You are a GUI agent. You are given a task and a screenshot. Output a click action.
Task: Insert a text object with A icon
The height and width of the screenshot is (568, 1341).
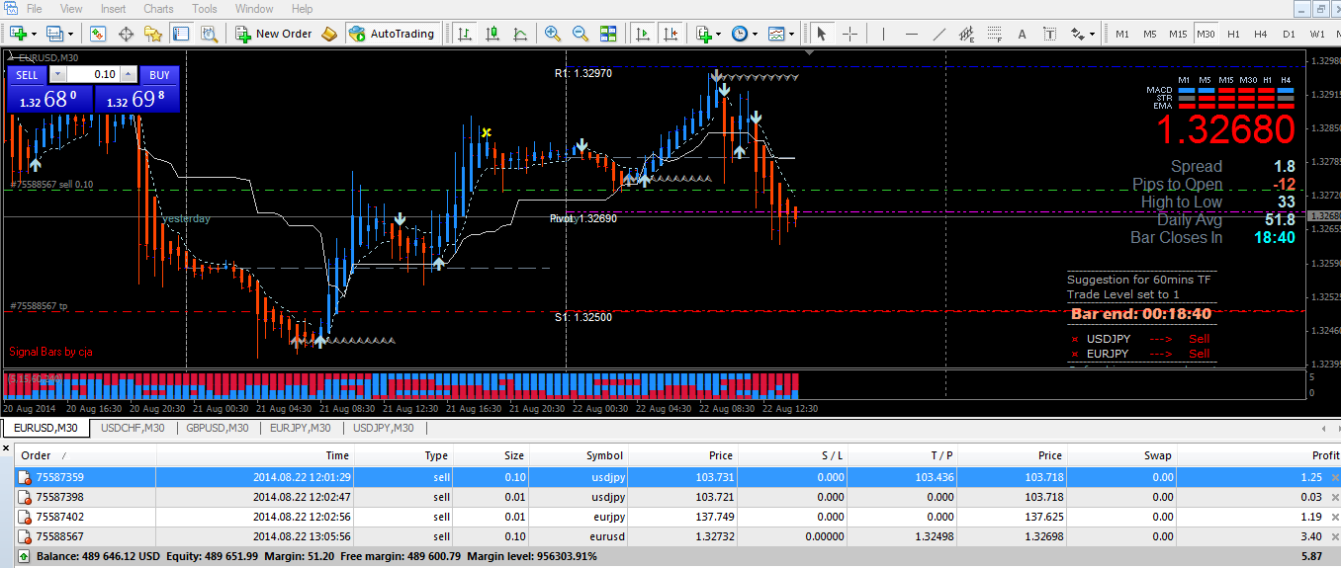[1023, 34]
